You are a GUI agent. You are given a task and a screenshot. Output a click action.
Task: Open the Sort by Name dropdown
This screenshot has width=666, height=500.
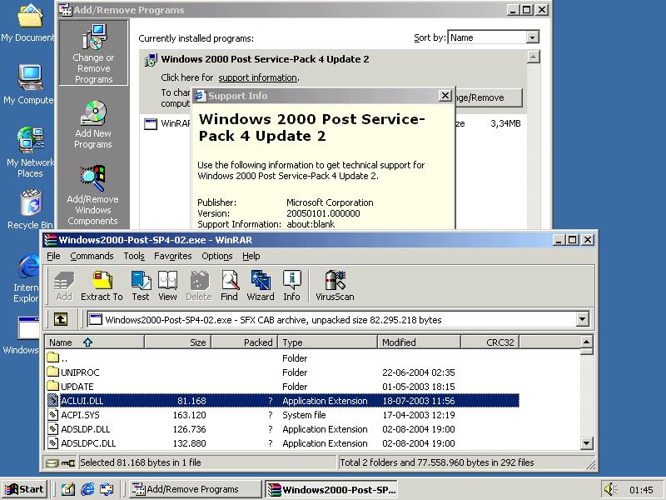pyautogui.click(x=532, y=37)
